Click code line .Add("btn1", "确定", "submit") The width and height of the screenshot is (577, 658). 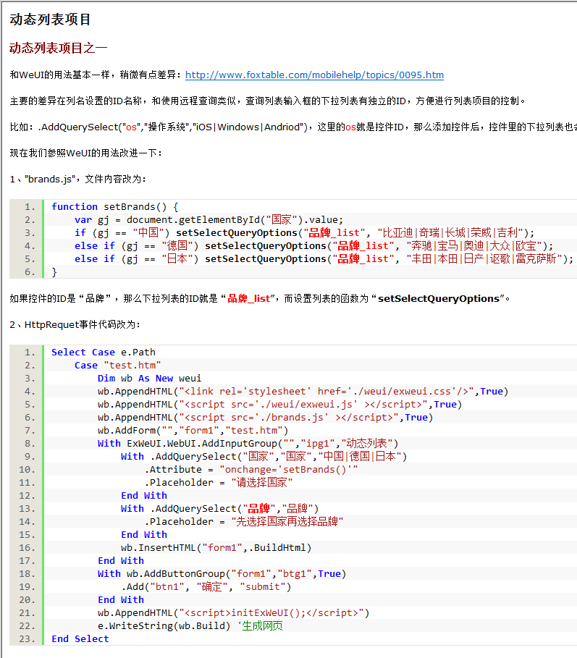(x=206, y=586)
